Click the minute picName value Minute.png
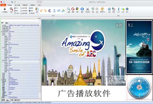Screen dimensions: 153x104 (24, 57)
